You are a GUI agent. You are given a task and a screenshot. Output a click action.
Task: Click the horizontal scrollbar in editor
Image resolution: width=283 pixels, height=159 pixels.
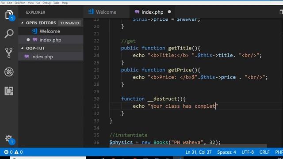(188, 146)
